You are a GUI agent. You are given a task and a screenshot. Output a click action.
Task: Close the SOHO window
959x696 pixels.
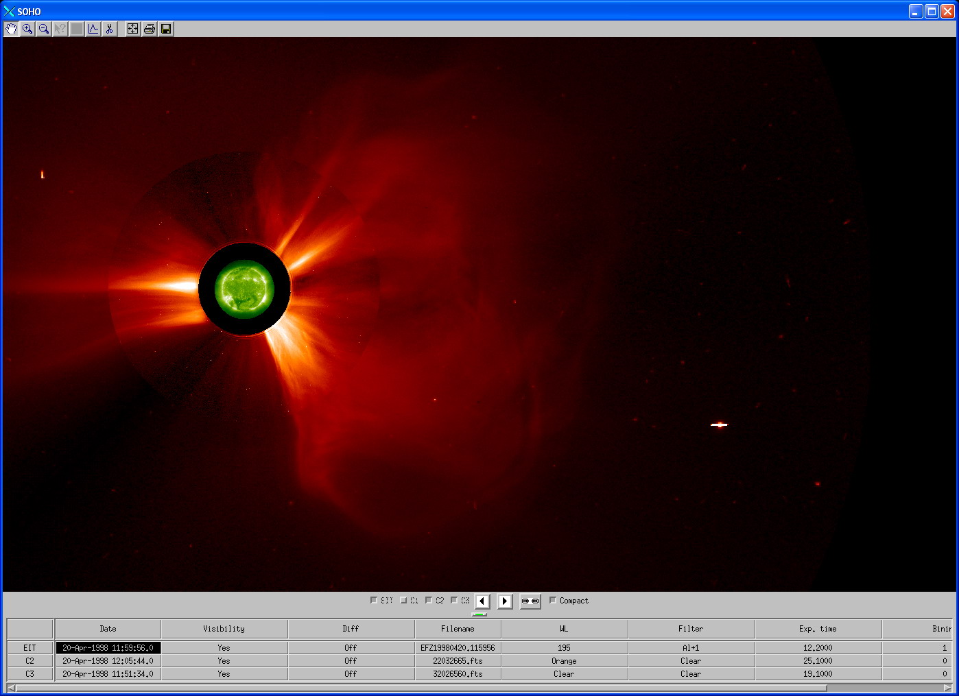pyautogui.click(x=947, y=11)
